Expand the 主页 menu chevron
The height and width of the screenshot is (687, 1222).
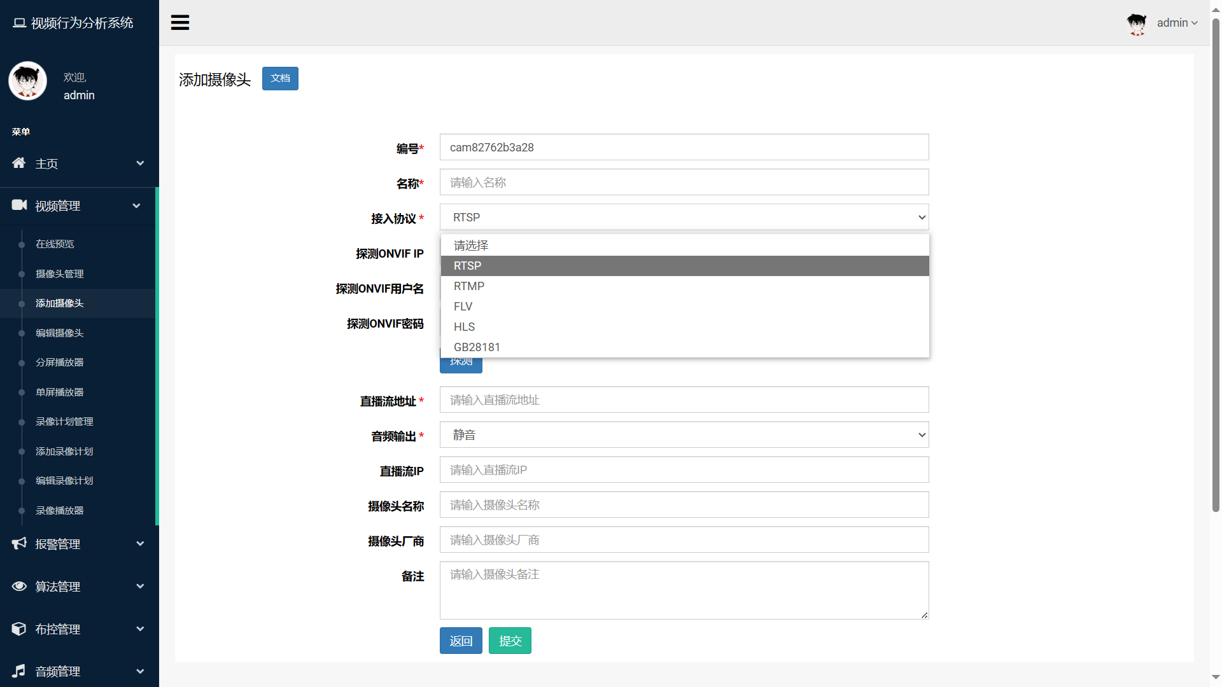[140, 163]
